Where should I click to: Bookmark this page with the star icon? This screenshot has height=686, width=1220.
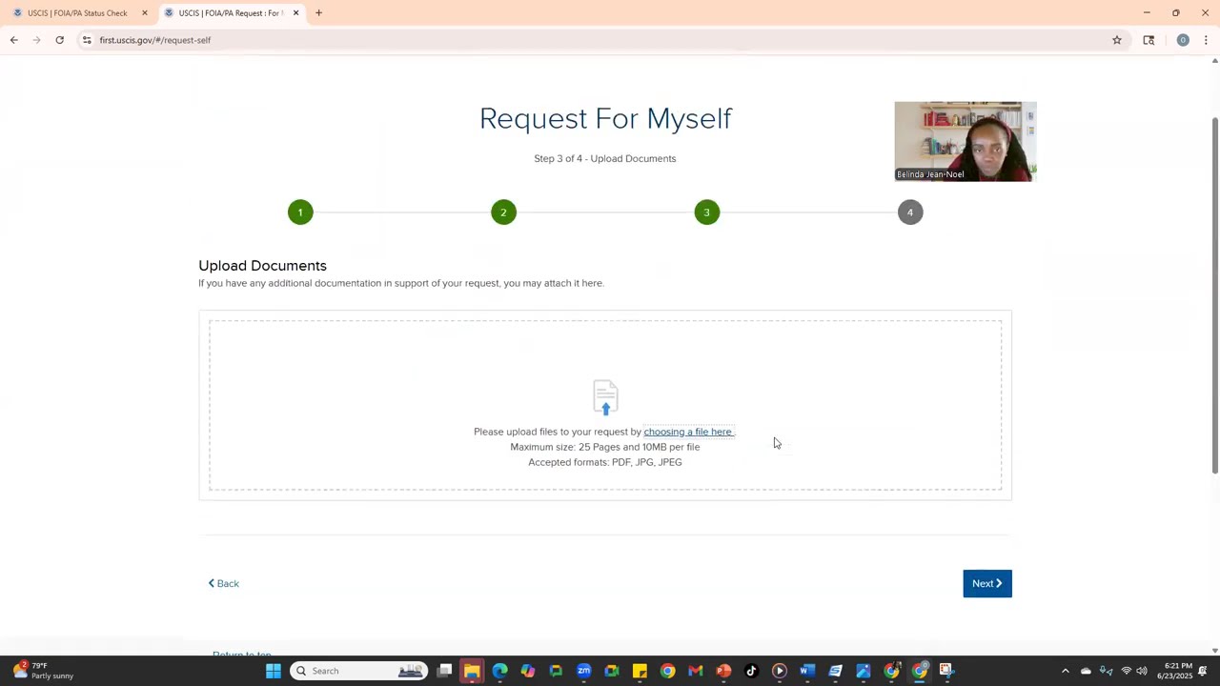pyautogui.click(x=1117, y=40)
